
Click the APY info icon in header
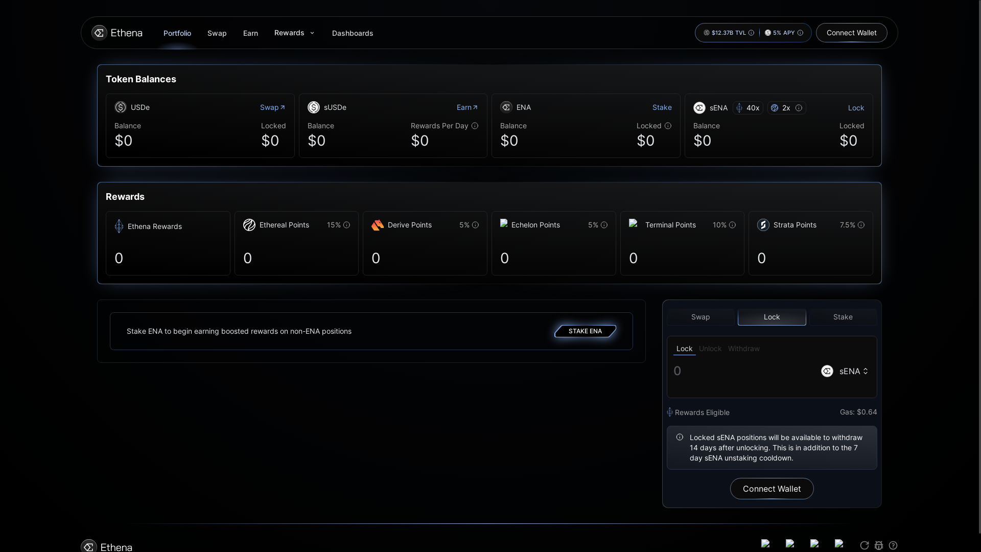click(800, 33)
